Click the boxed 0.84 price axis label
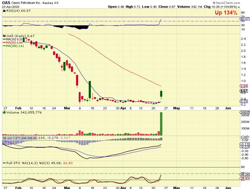This screenshot has width=250, height=189. click(244, 86)
